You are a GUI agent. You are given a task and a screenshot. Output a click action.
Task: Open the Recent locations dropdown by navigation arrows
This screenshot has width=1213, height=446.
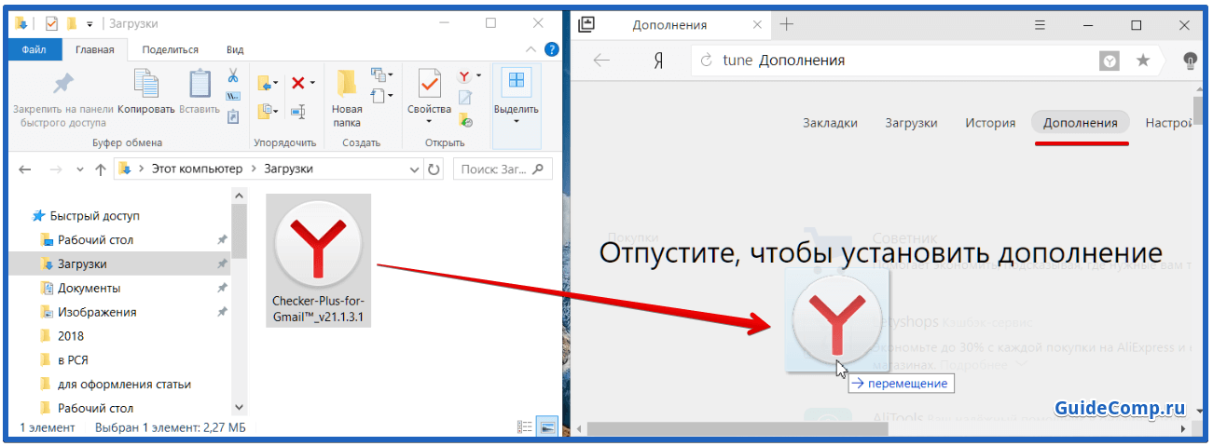point(79,170)
